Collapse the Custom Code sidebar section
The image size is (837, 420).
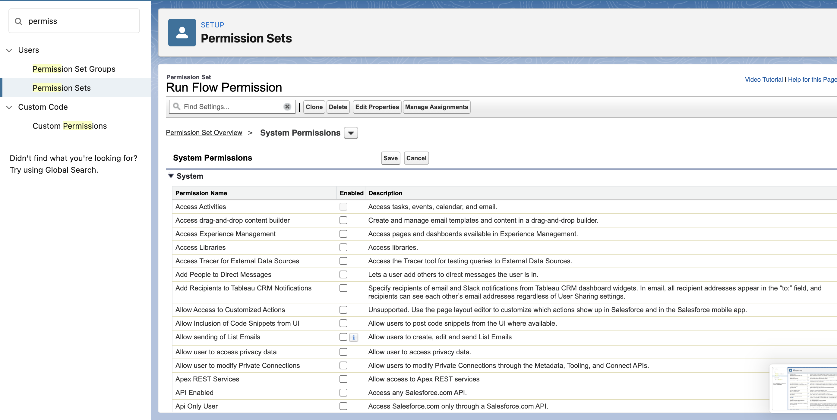[9, 107]
